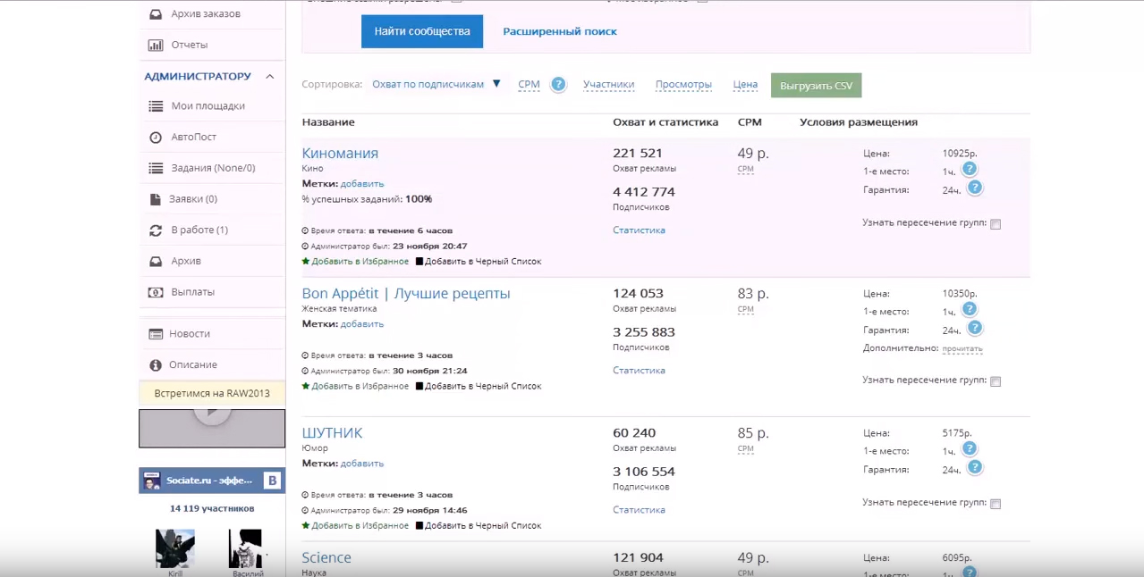Click the help question mark beside CPM sort

558,85
